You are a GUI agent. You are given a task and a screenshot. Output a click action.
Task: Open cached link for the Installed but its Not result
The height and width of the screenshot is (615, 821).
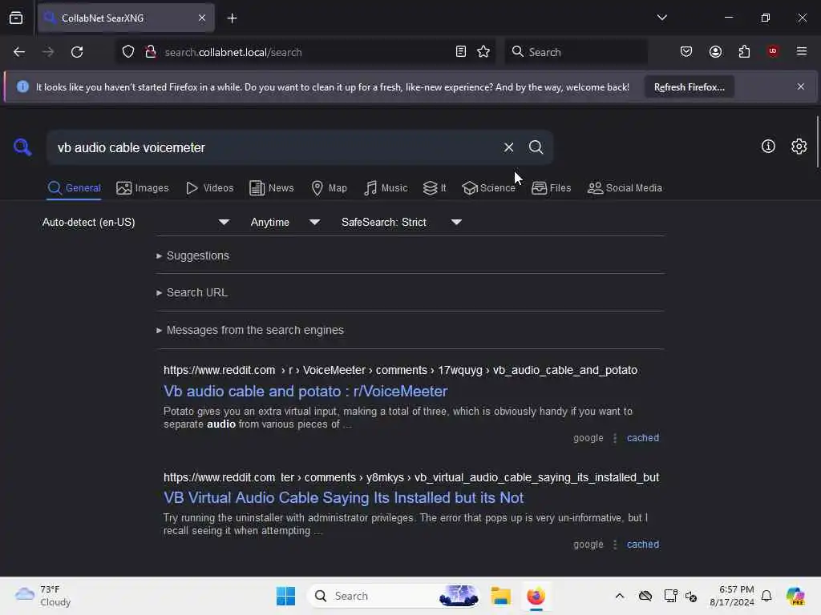click(x=642, y=544)
